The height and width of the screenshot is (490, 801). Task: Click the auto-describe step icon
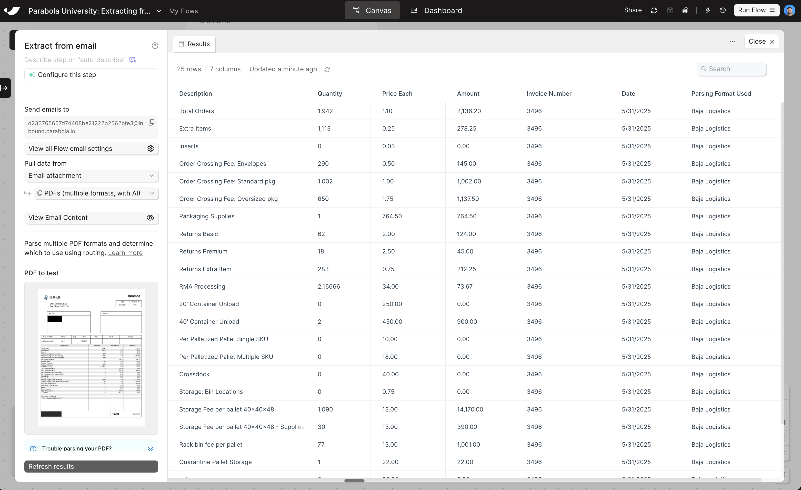[x=133, y=60]
